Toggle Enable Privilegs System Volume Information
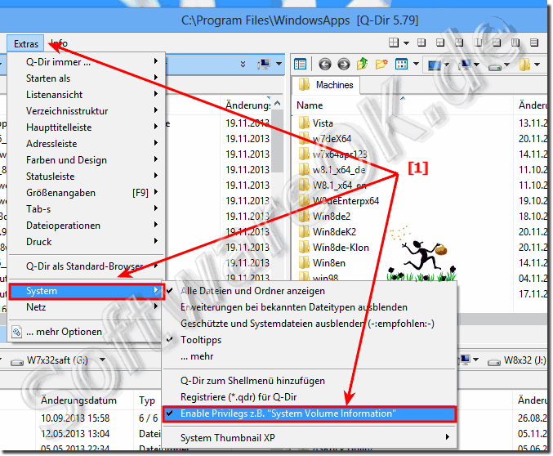 coord(310,414)
